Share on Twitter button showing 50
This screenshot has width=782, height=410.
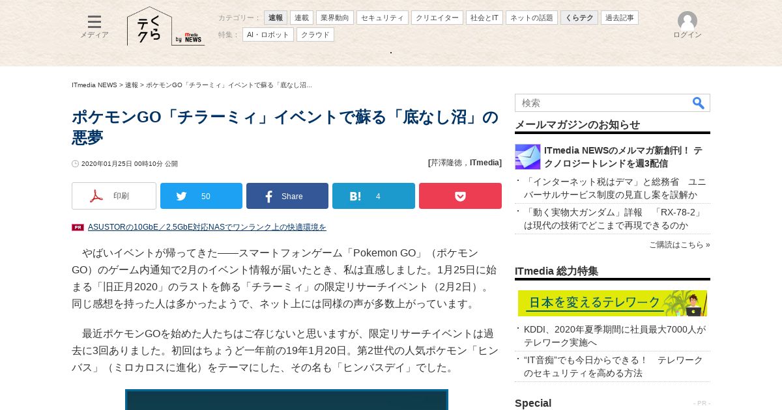pyautogui.click(x=201, y=196)
